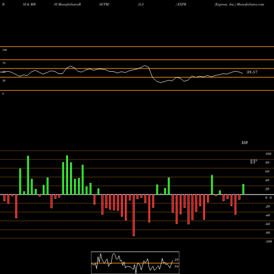Click the RSI axis label 70

point(4,63)
